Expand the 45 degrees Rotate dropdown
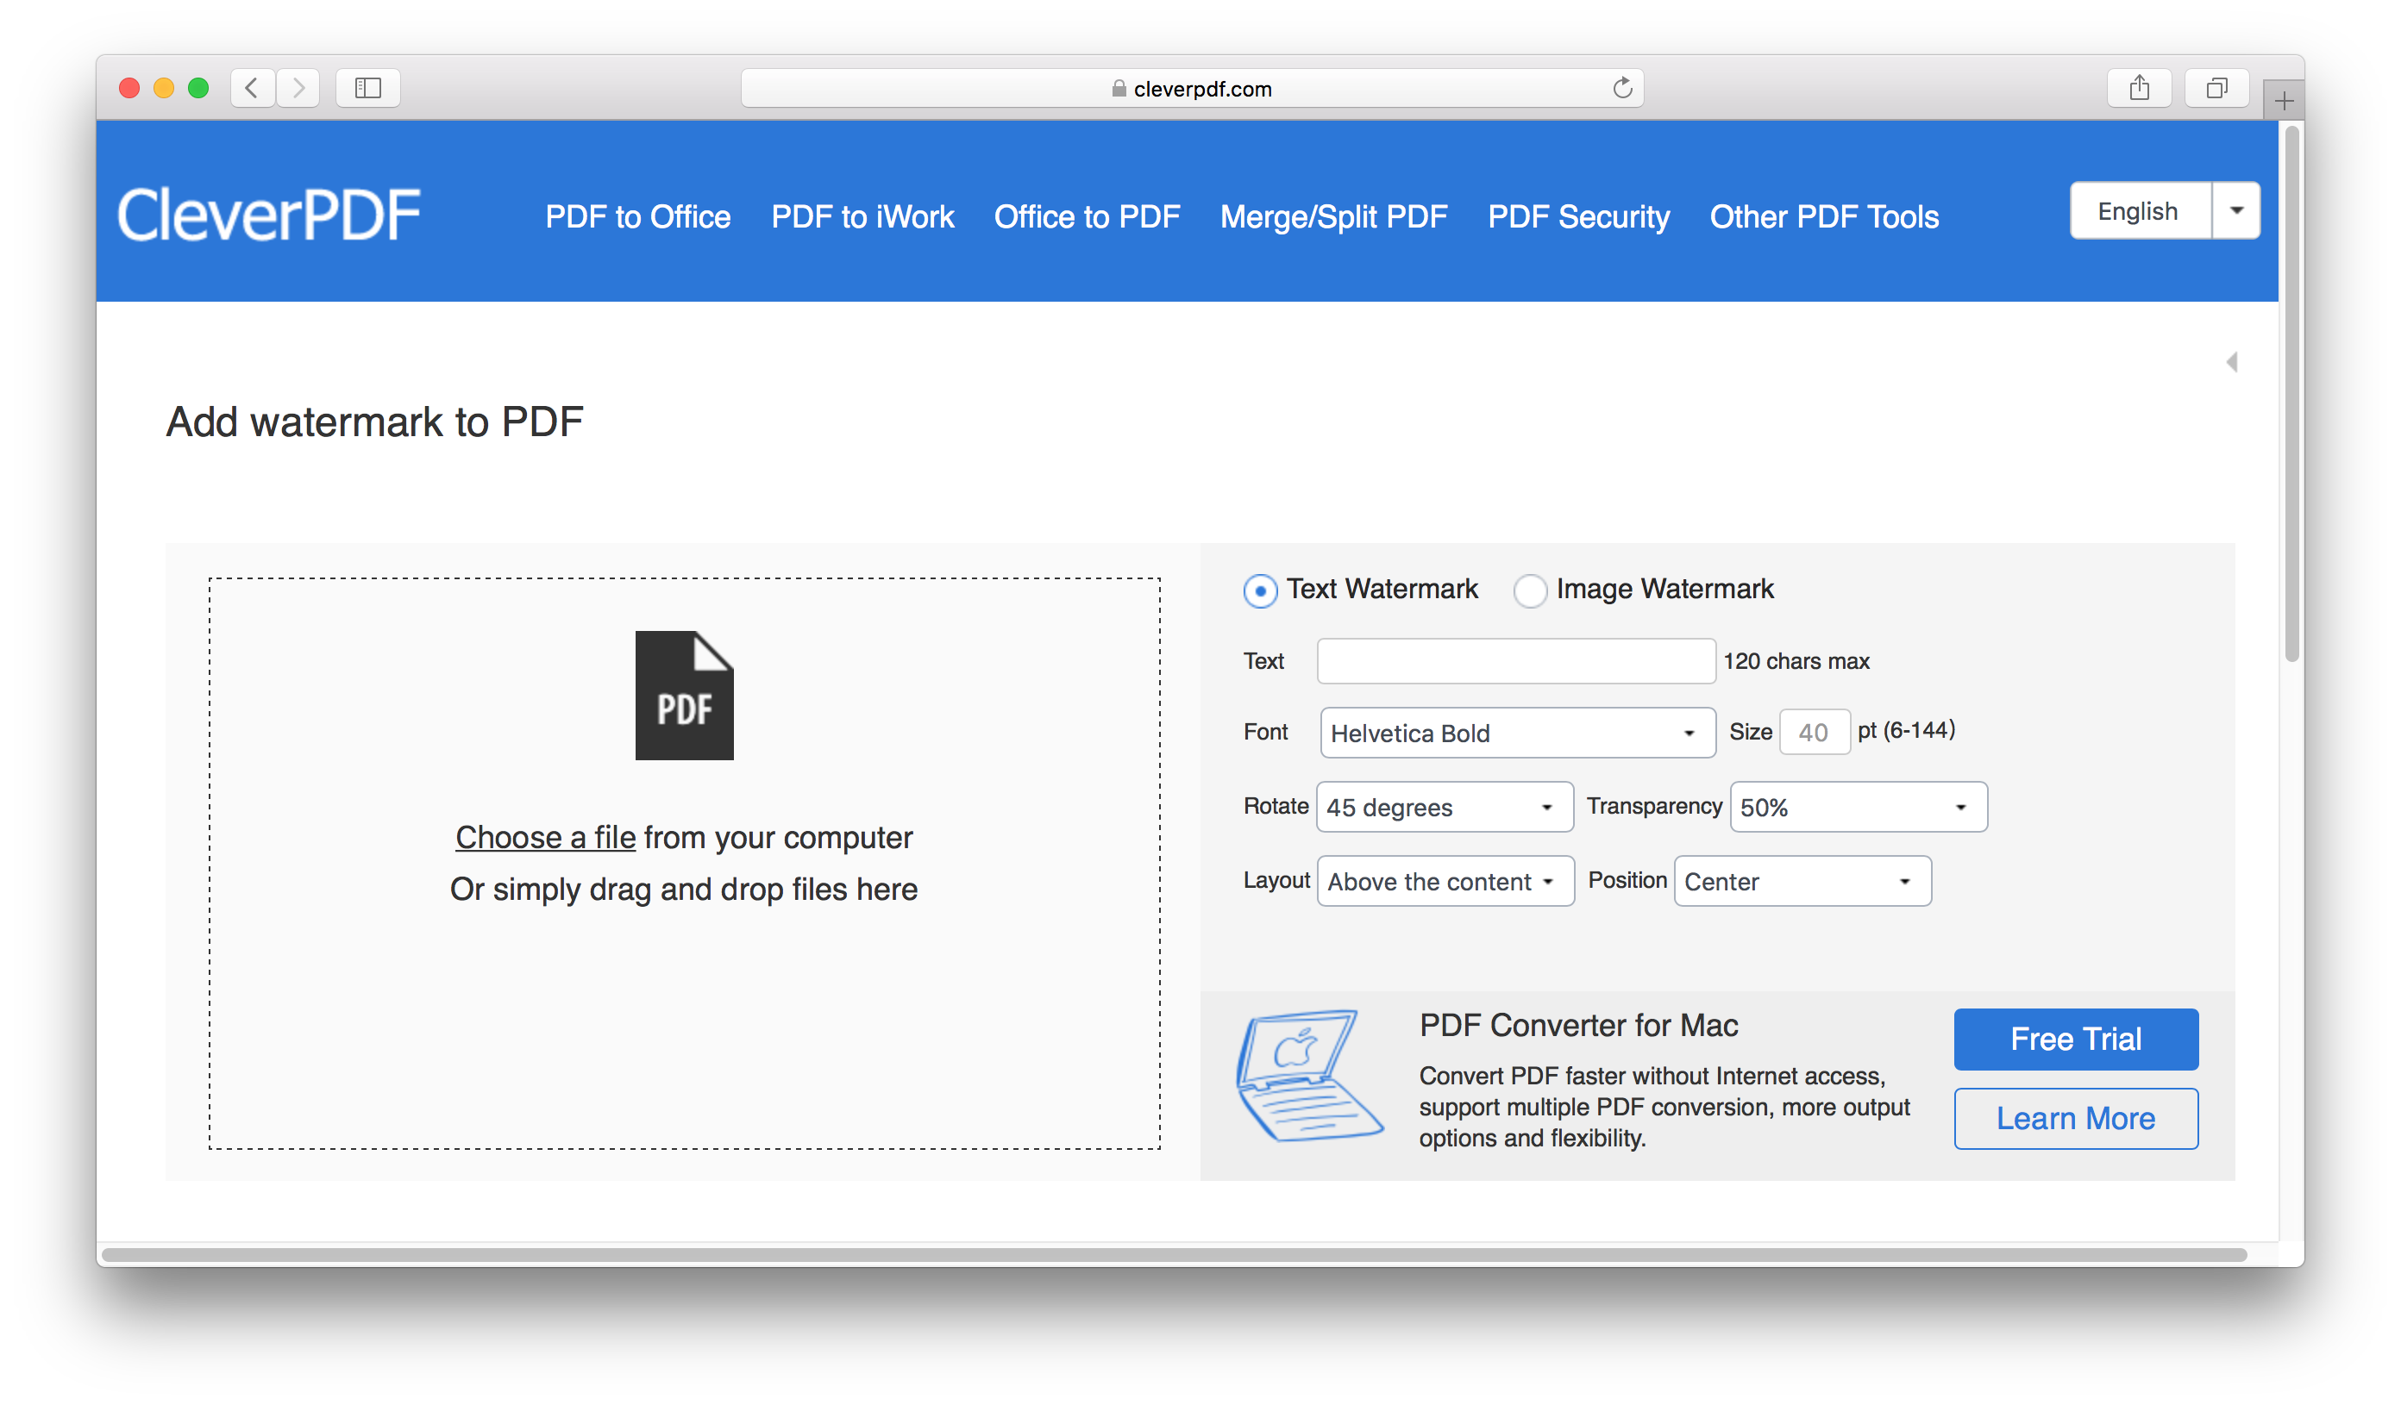 coord(1444,807)
